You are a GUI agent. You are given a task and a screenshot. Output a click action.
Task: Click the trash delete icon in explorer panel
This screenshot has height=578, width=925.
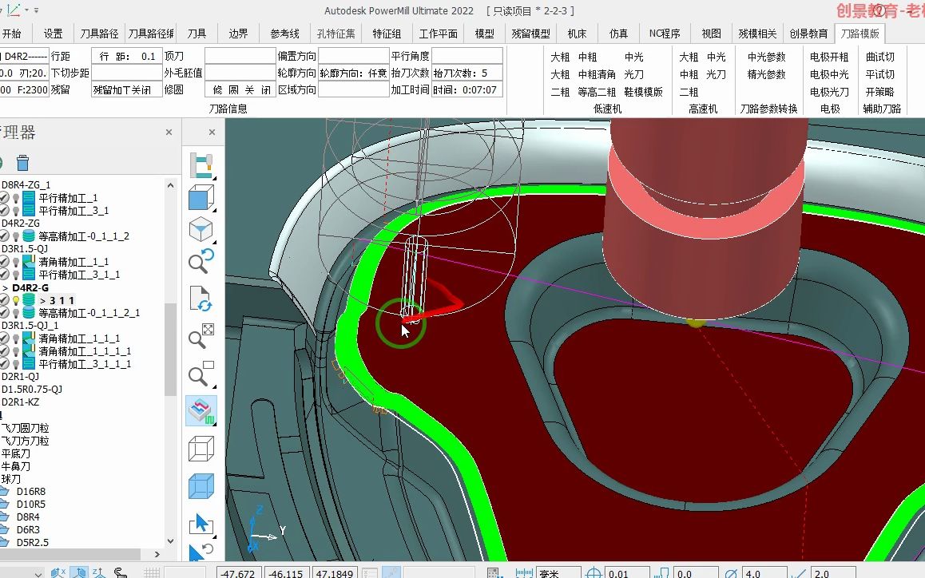[22, 162]
